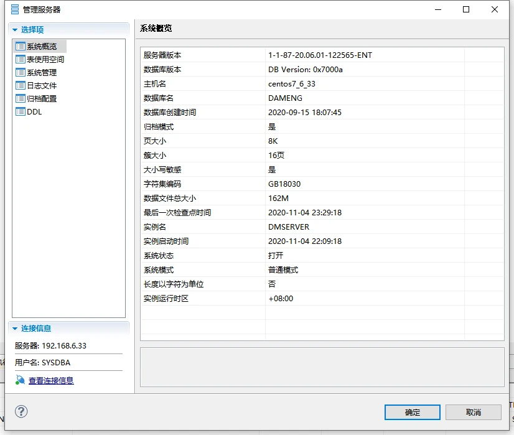Image resolution: width=514 pixels, height=435 pixels.
Task: Confirm with the 确定 button
Action: pos(412,412)
